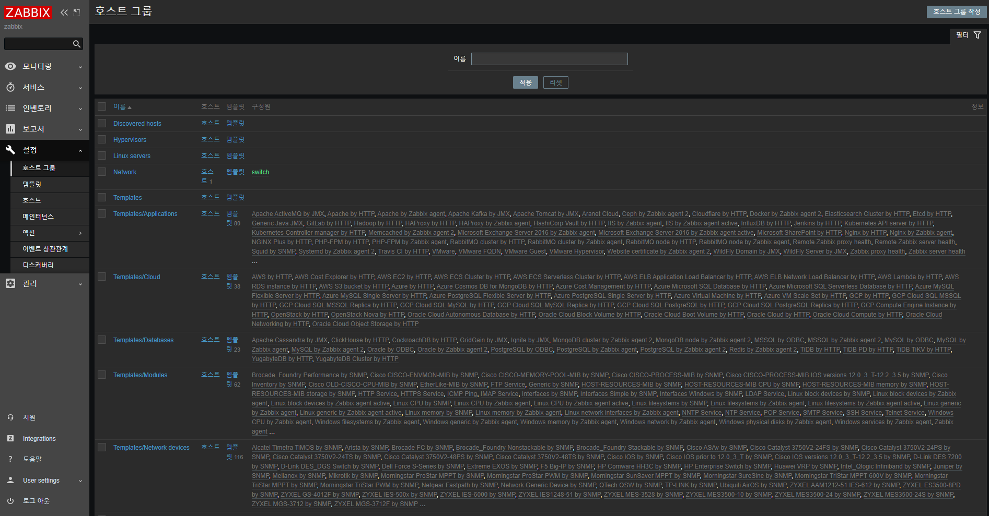
Task: Click the Integrations Z icon
Action: click(10, 438)
